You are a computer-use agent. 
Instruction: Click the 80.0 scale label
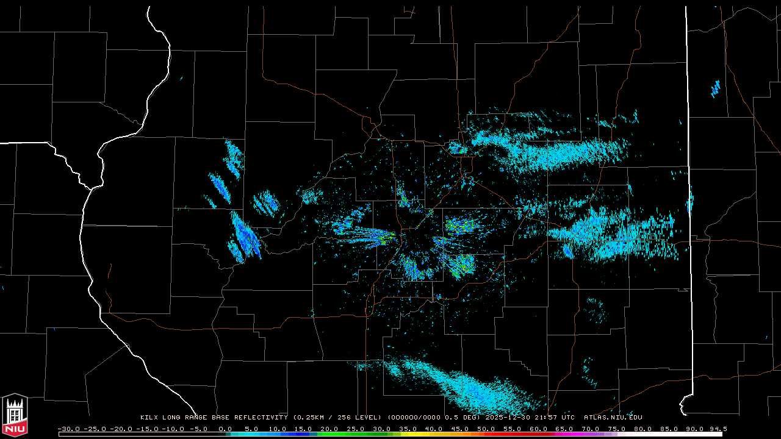pos(642,429)
